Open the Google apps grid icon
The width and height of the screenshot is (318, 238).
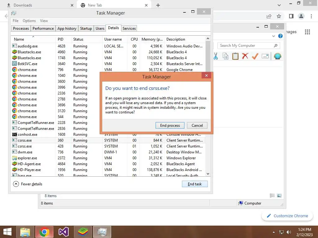coord(307,32)
